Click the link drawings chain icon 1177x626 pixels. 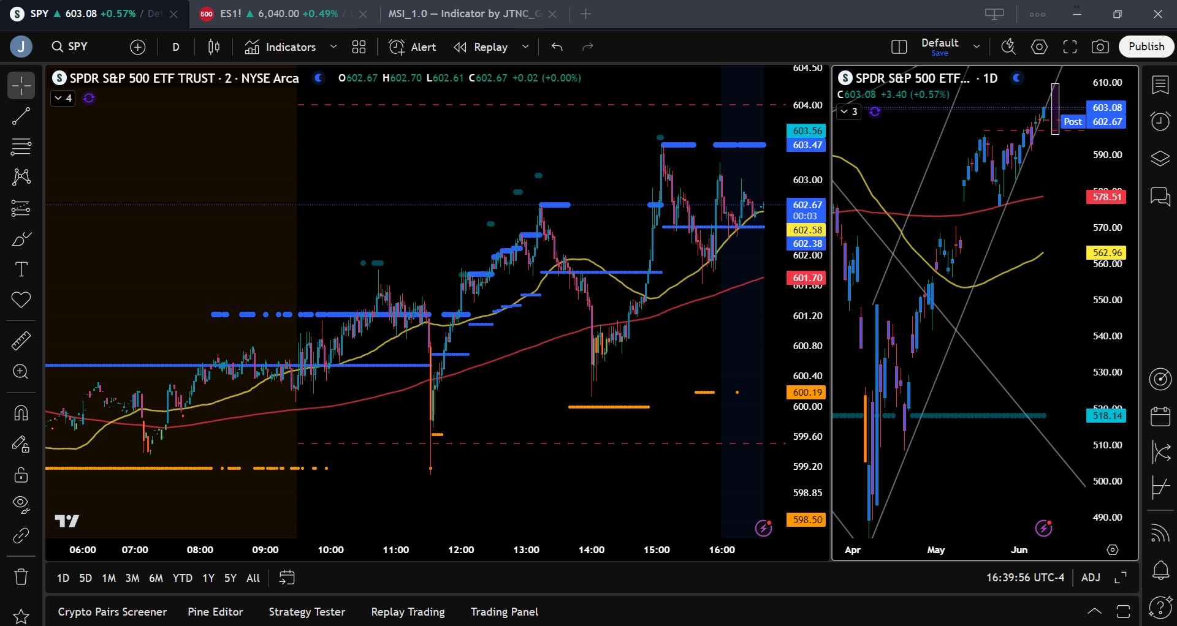coord(21,536)
